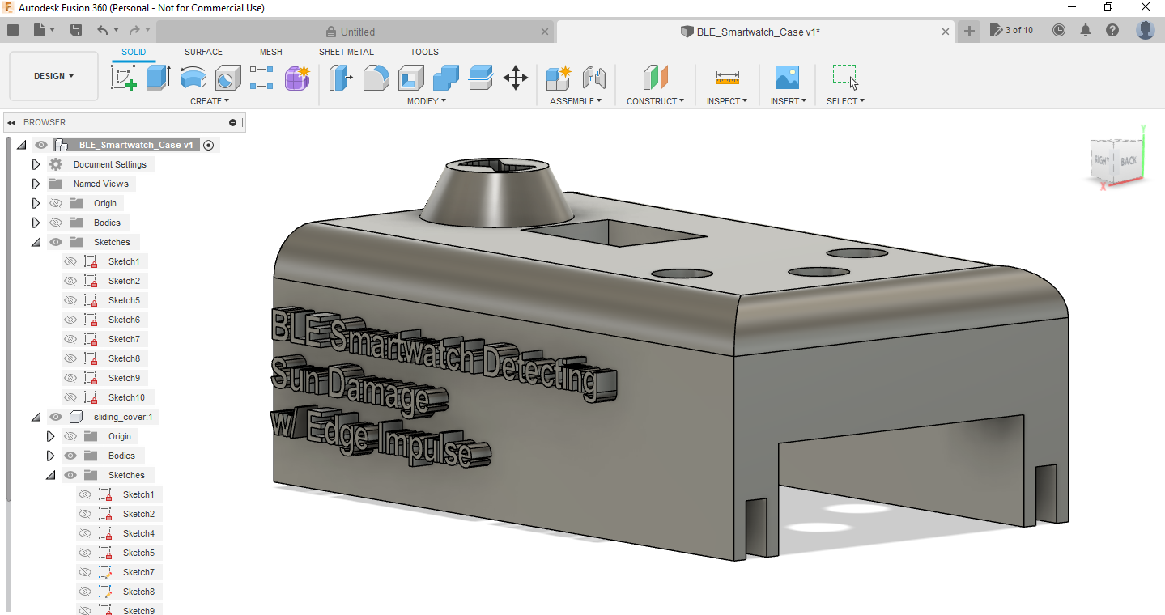
Task: Add a new design tab
Action: point(969,31)
